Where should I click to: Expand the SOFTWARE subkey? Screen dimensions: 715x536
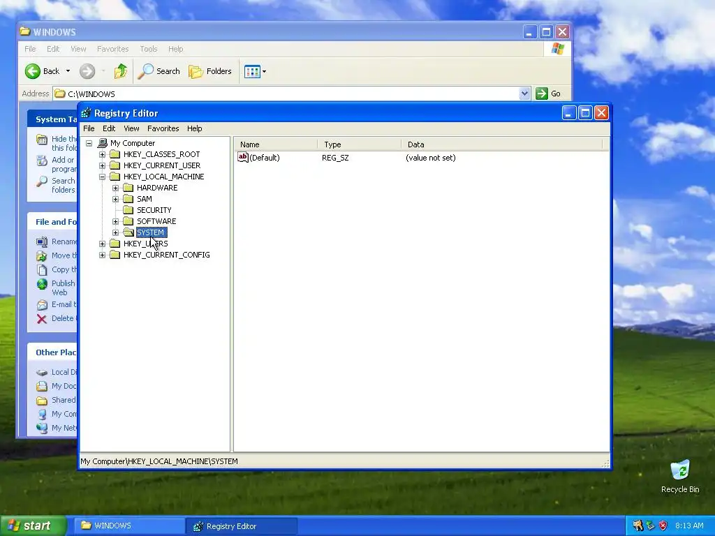(x=115, y=221)
